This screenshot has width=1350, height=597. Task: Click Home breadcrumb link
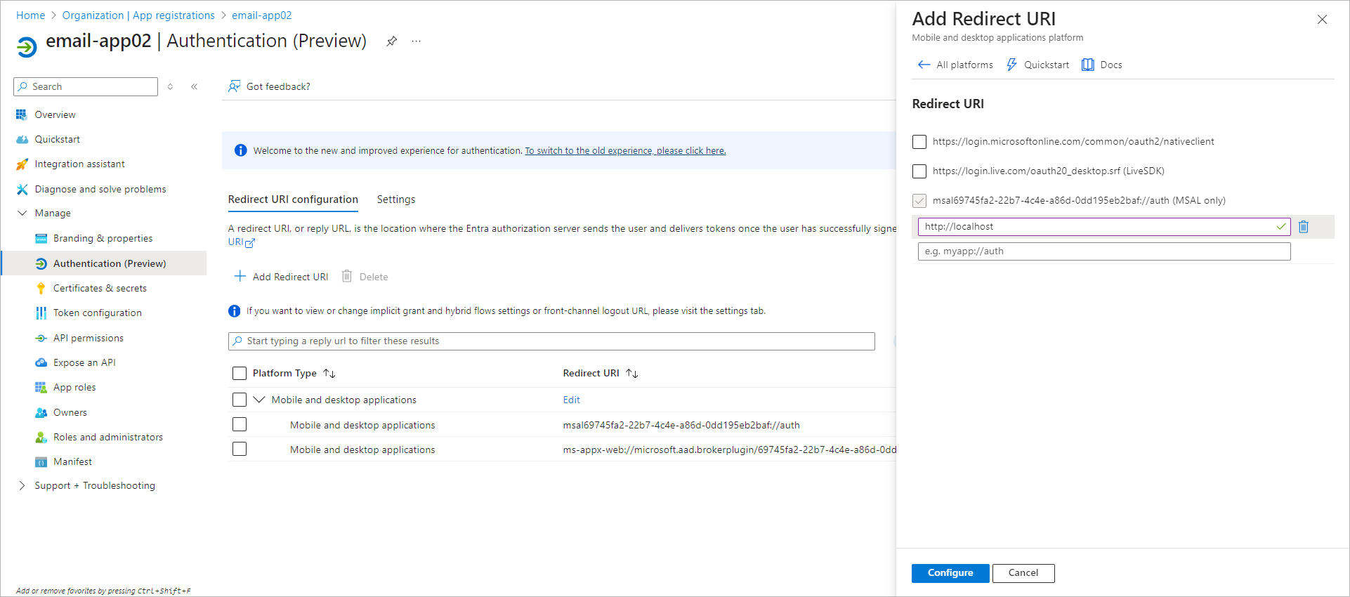pos(30,15)
